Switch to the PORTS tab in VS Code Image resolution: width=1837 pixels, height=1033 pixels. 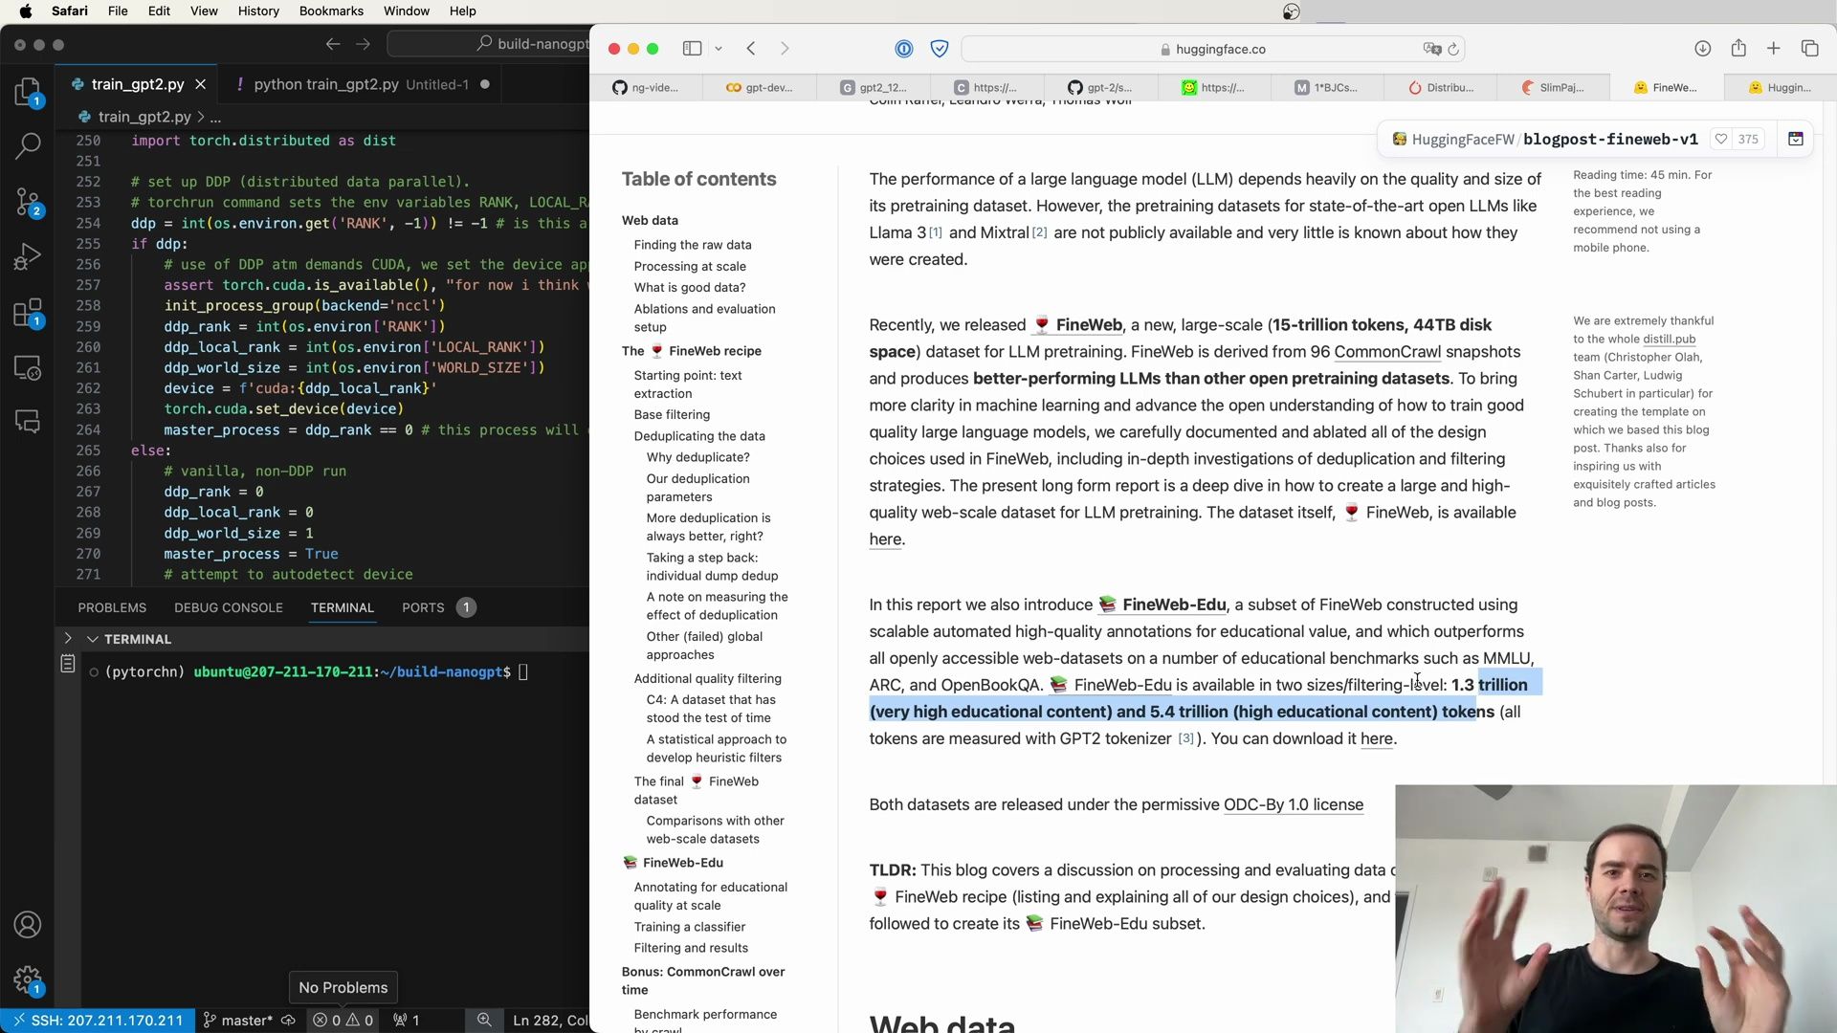pos(424,606)
